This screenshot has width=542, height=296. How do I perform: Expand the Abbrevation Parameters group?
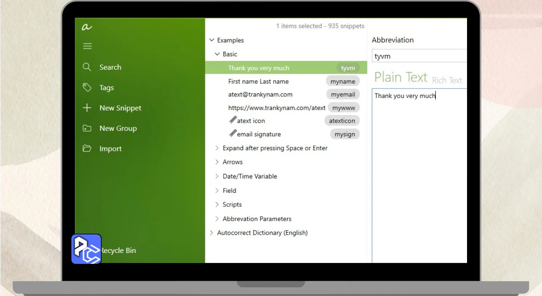pos(217,219)
